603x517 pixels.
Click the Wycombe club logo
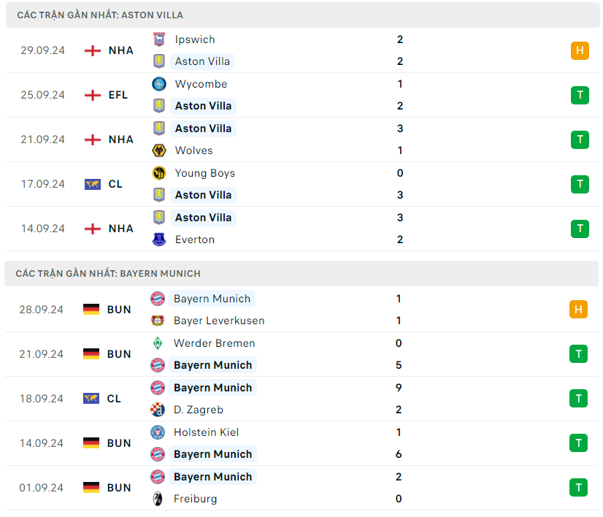point(158,84)
